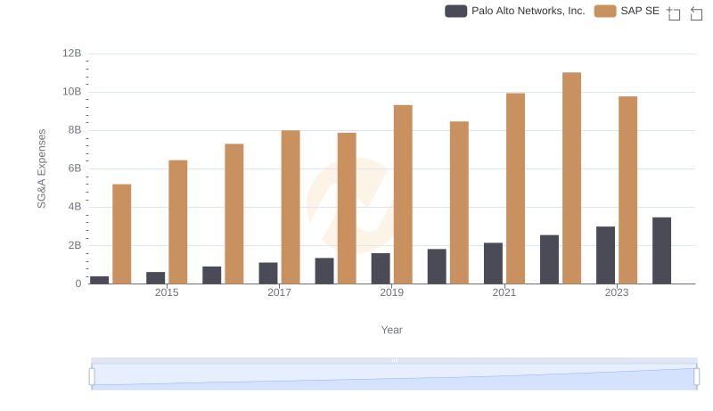
Task: Click Palo Alto Networks bar for 2024
Action: [x=661, y=251]
